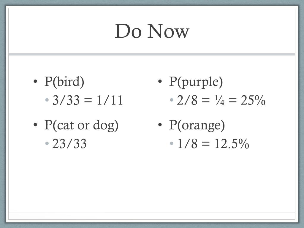
Task: Click the empty footer strip at slide bottom
Action: click(x=152, y=216)
